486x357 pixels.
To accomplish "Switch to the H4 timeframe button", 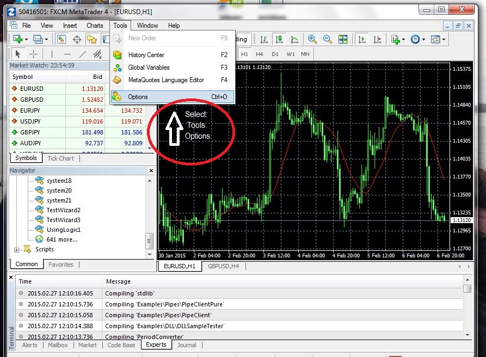I will click(x=260, y=54).
